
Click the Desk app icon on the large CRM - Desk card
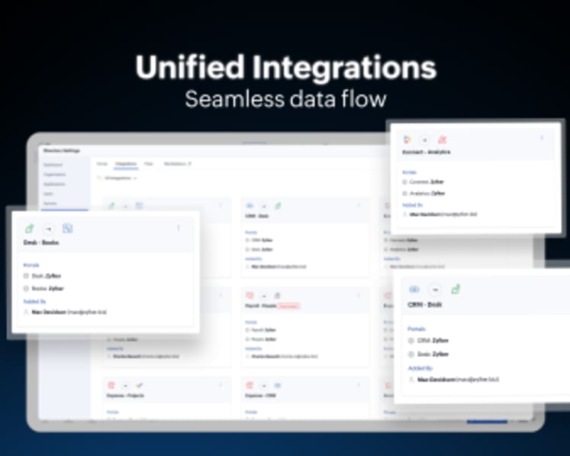tap(456, 289)
